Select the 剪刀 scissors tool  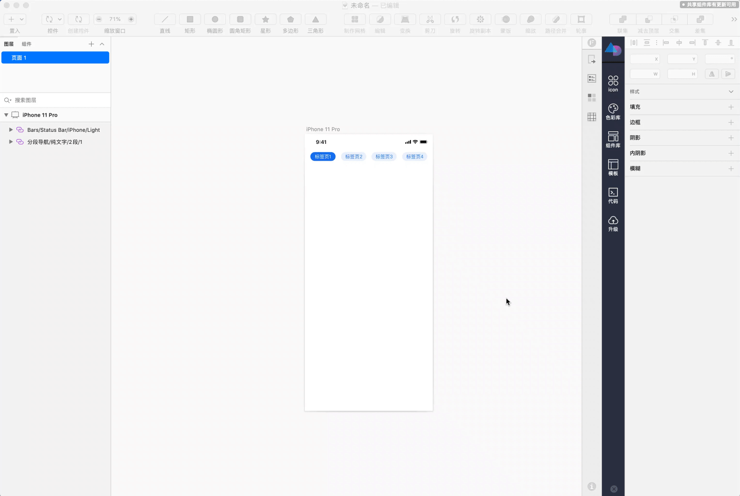pos(430,19)
